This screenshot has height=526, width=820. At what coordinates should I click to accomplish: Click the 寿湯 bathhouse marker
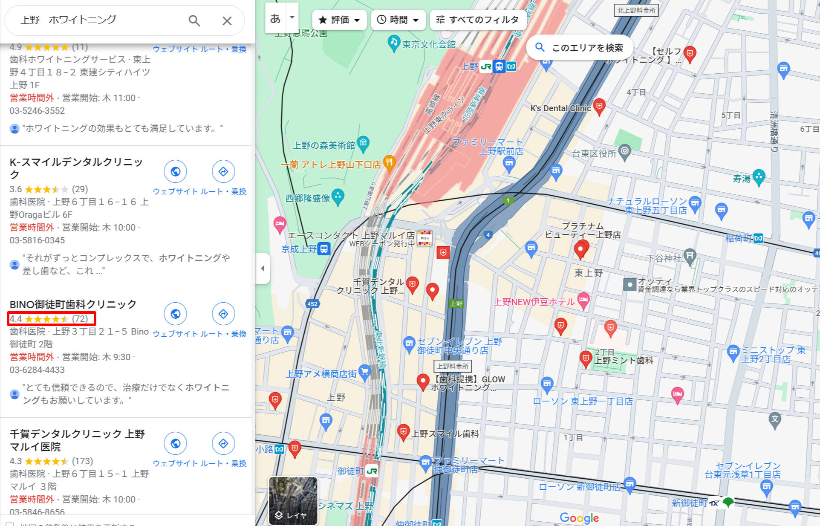[x=759, y=177]
